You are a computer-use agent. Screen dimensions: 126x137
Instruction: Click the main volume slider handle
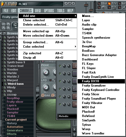coord(86,5)
